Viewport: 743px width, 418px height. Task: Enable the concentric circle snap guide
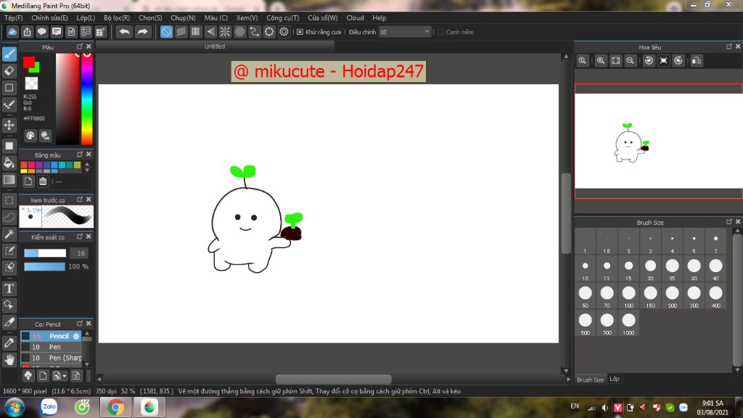(x=239, y=32)
